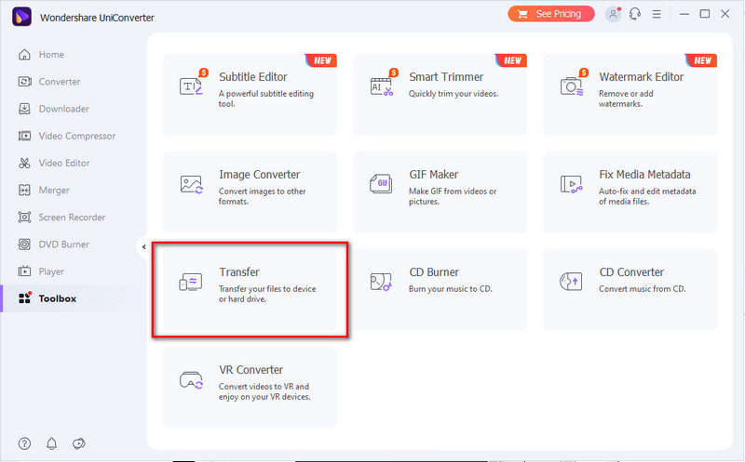Click the Video Editor scissors icon

pos(24,163)
